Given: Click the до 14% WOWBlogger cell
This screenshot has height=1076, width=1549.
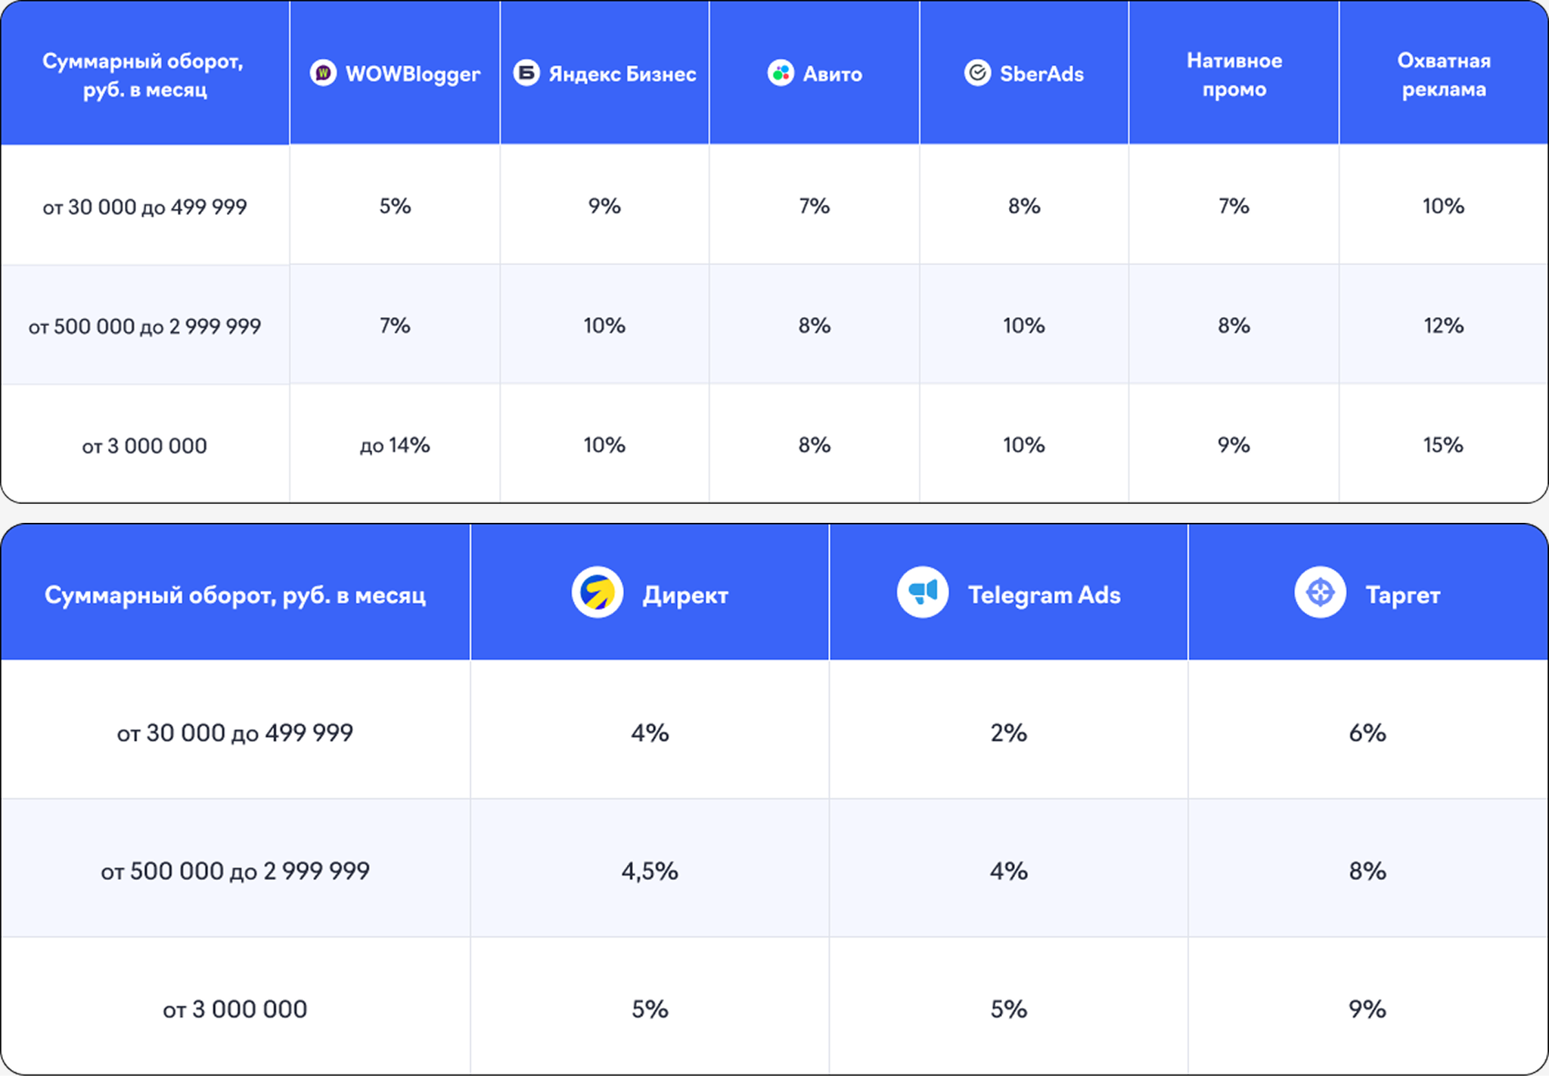Looking at the screenshot, I should pos(395,445).
